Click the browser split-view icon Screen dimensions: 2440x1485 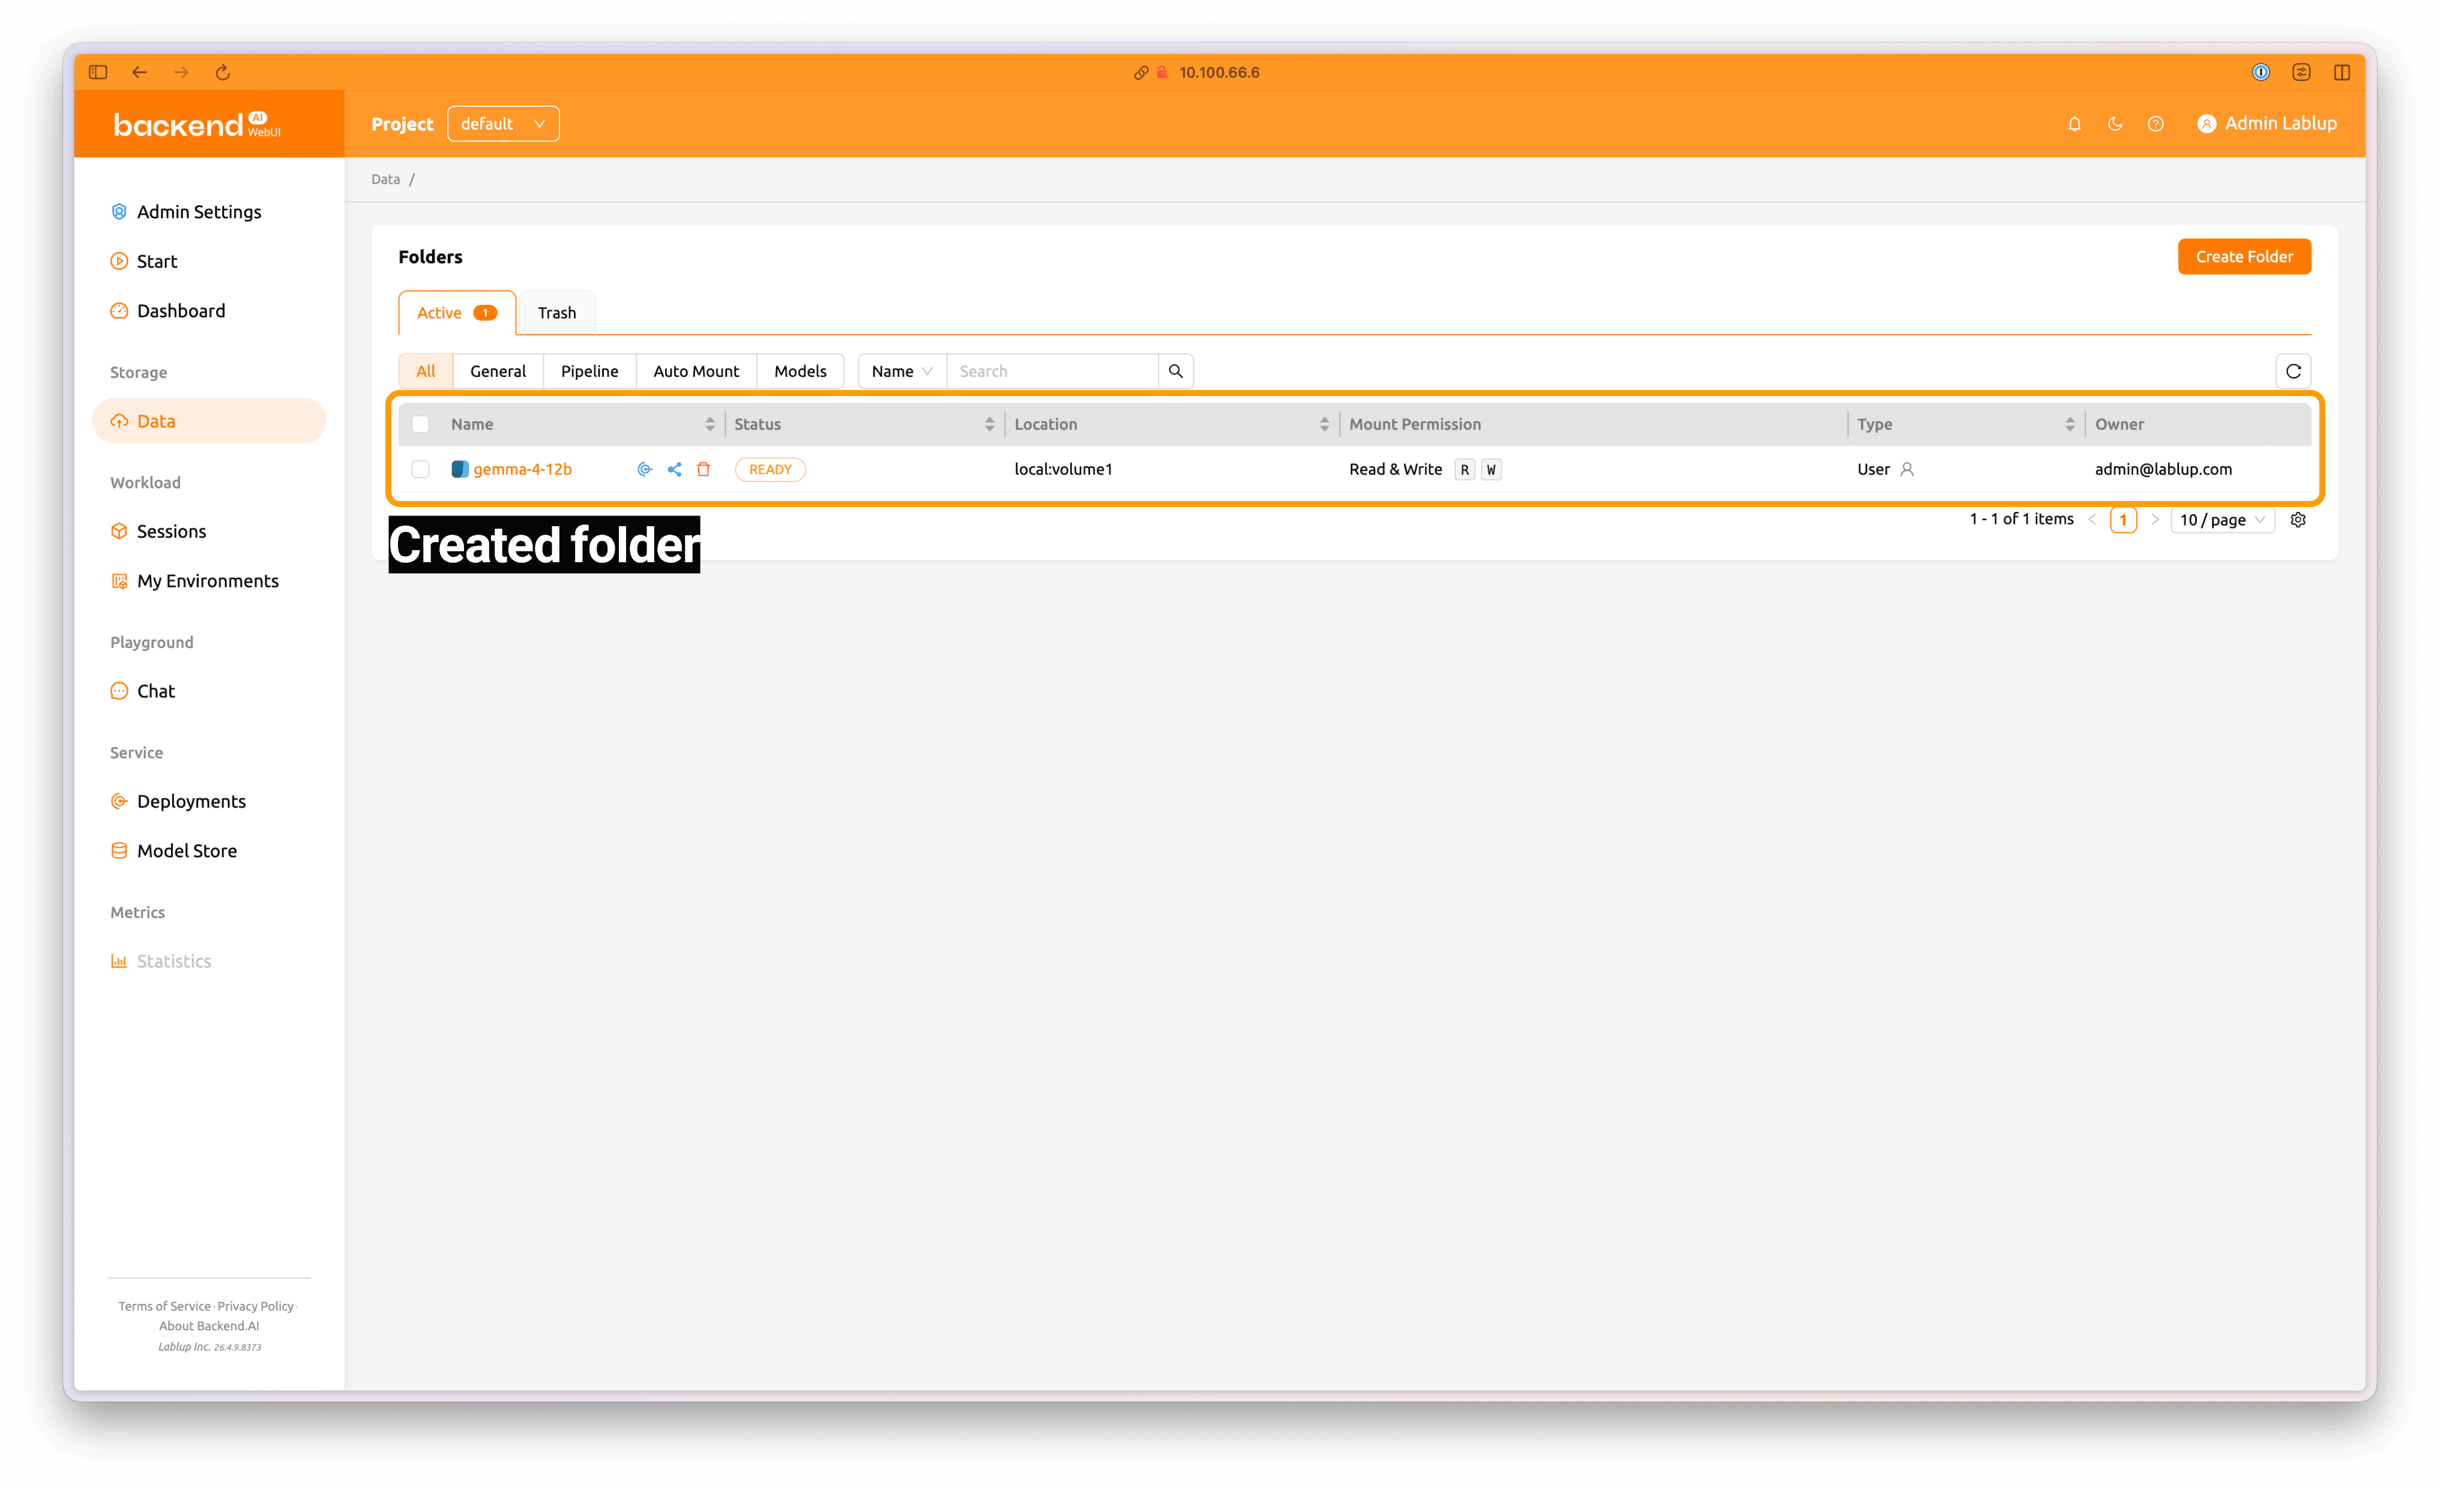pyautogui.click(x=2342, y=72)
